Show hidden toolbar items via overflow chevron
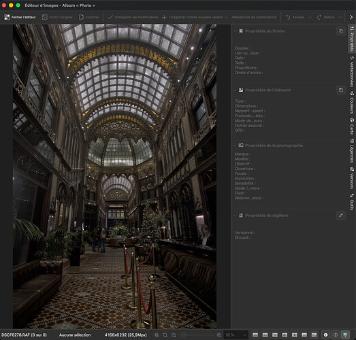356x340 pixels. pyautogui.click(x=351, y=17)
